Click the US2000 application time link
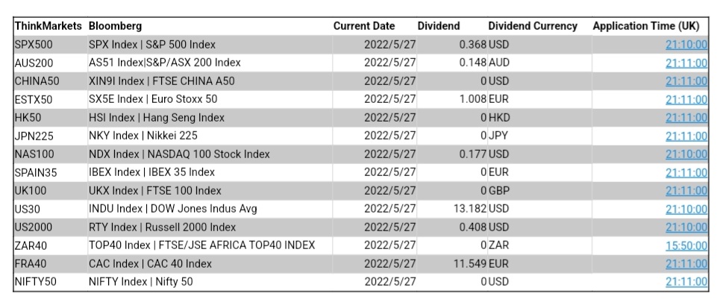The height and width of the screenshot is (305, 717). click(686, 227)
